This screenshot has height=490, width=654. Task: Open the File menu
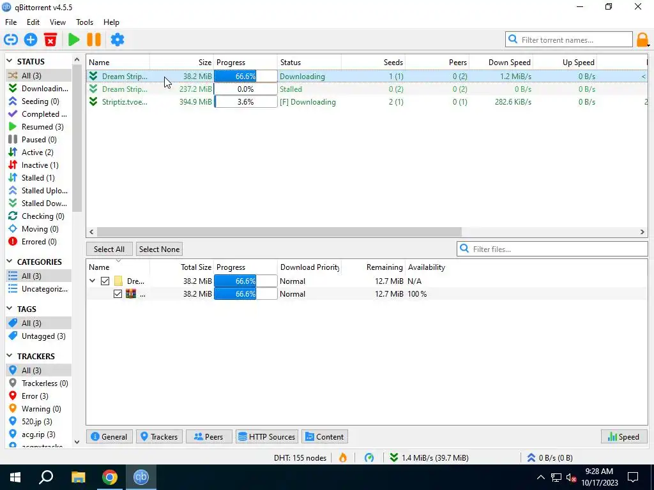(x=11, y=22)
